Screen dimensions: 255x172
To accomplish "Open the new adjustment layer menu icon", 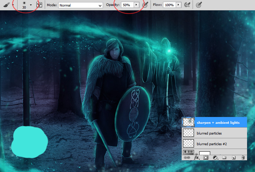I will [215, 158].
